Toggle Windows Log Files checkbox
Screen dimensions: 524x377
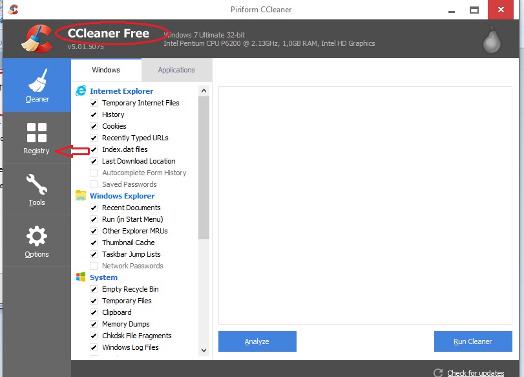coord(94,347)
